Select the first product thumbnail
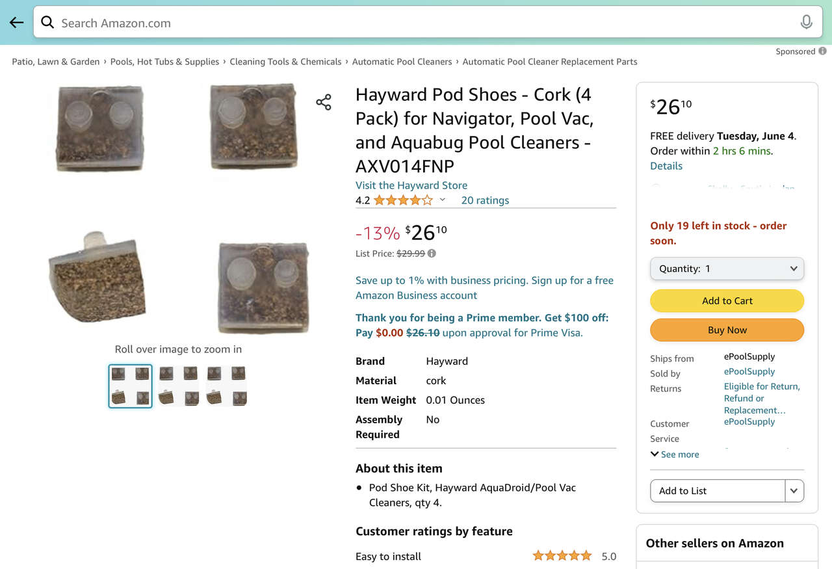The width and height of the screenshot is (832, 569). coord(130,386)
